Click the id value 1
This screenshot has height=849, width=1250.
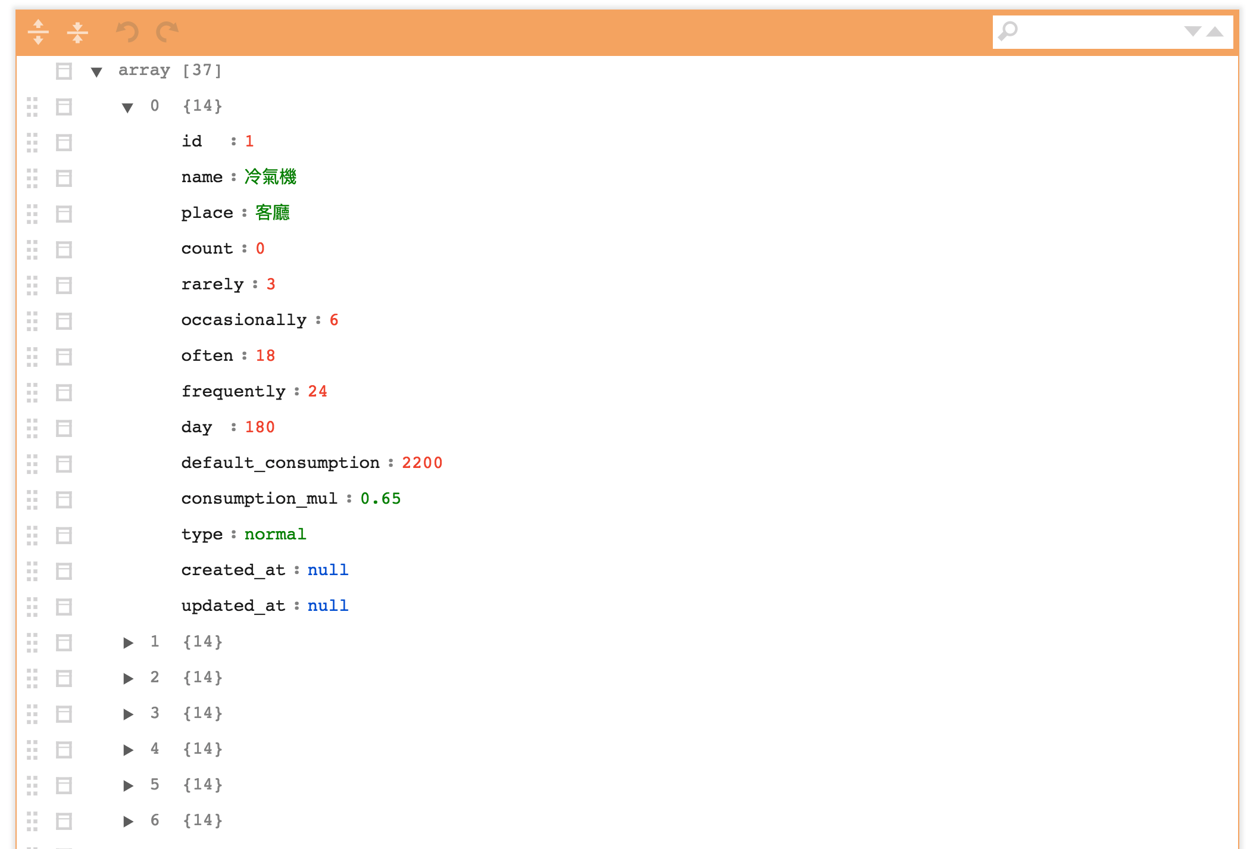(x=249, y=142)
